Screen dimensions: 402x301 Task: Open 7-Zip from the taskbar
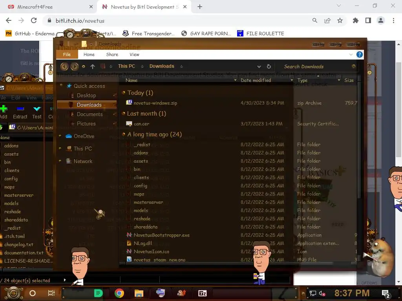point(202,293)
